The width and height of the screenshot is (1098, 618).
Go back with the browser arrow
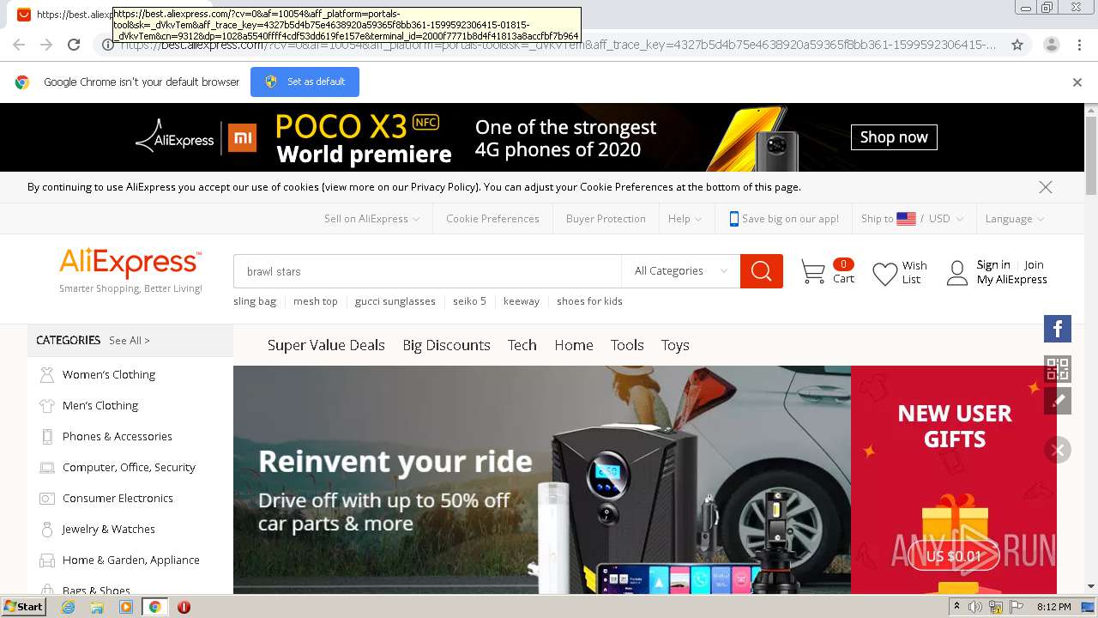pos(19,45)
